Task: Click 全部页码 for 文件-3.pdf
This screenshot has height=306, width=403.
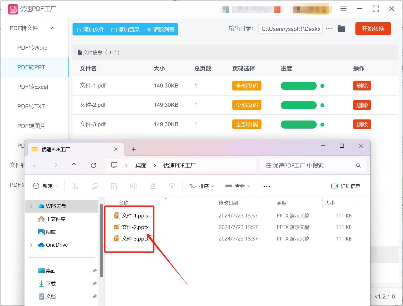Action: click(x=247, y=125)
